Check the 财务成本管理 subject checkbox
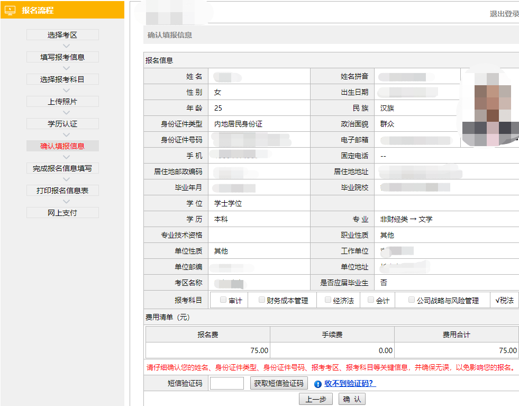Viewport: 519px width, 406px height. coord(261,300)
